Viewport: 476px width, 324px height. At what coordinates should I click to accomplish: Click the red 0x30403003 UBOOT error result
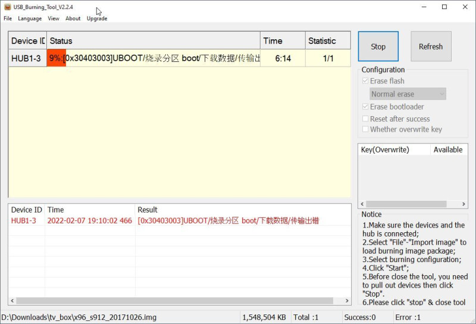228,220
